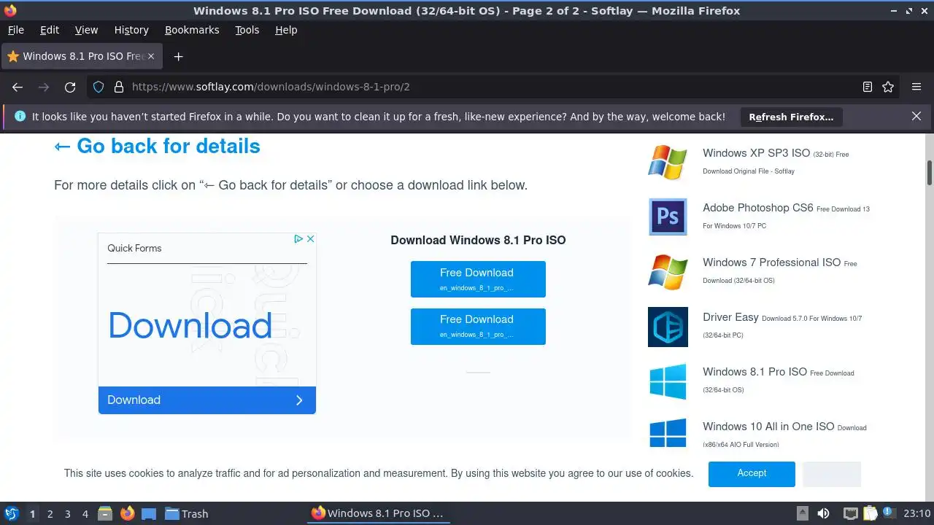Open the Trash folder from the taskbar
The height and width of the screenshot is (525, 934).
tap(186, 513)
